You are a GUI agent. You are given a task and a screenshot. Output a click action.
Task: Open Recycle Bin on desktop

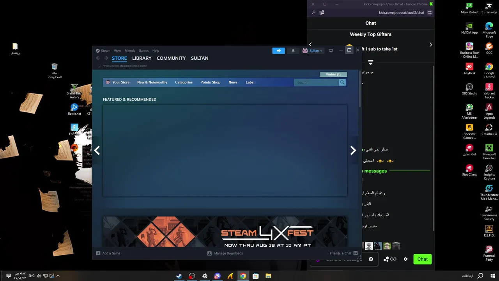pyautogui.click(x=55, y=71)
